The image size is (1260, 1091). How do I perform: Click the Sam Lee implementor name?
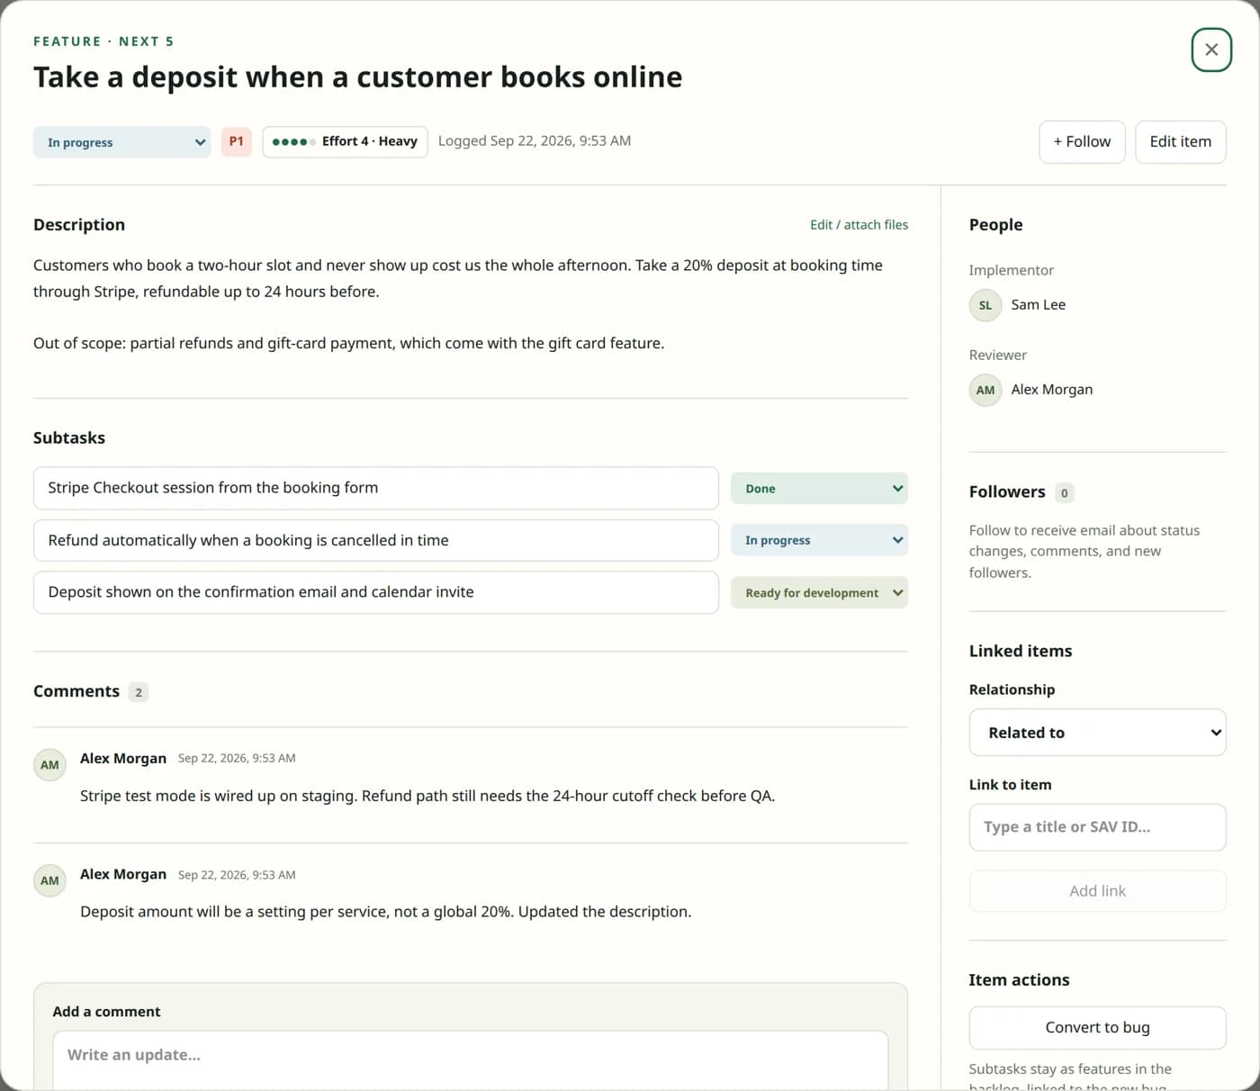1038,305
